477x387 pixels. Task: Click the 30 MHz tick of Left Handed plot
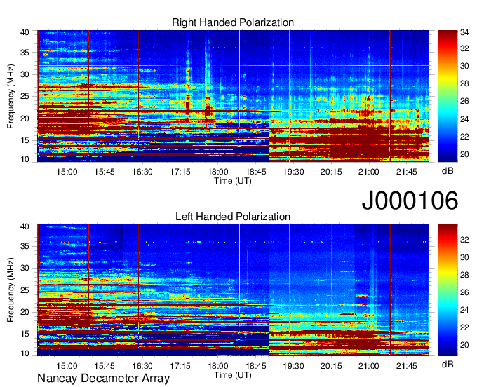pyautogui.click(x=25, y=268)
